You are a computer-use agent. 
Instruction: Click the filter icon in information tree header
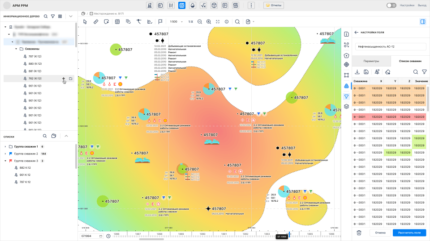tap(52, 16)
